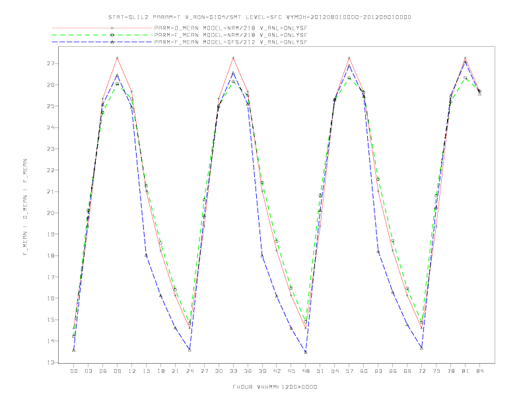
Task: Click y-axis tick value 20
Action: point(50,213)
